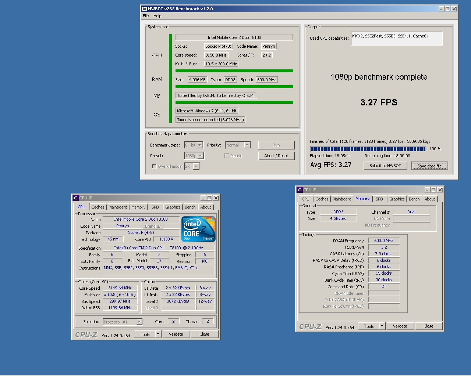Viewport: 471px width, 376px height.
Task: Click Save data file button
Action: tap(429, 166)
